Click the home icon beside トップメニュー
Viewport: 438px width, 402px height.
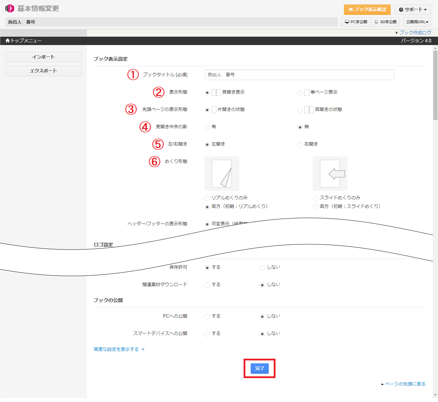point(8,41)
